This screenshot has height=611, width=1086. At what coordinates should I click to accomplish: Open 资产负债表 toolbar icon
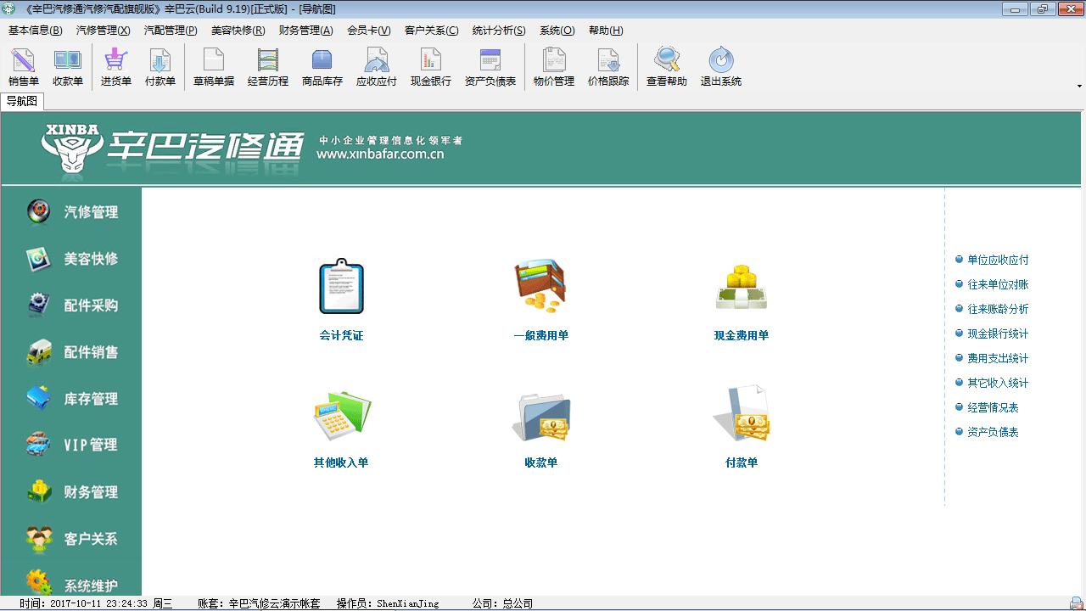(490, 67)
